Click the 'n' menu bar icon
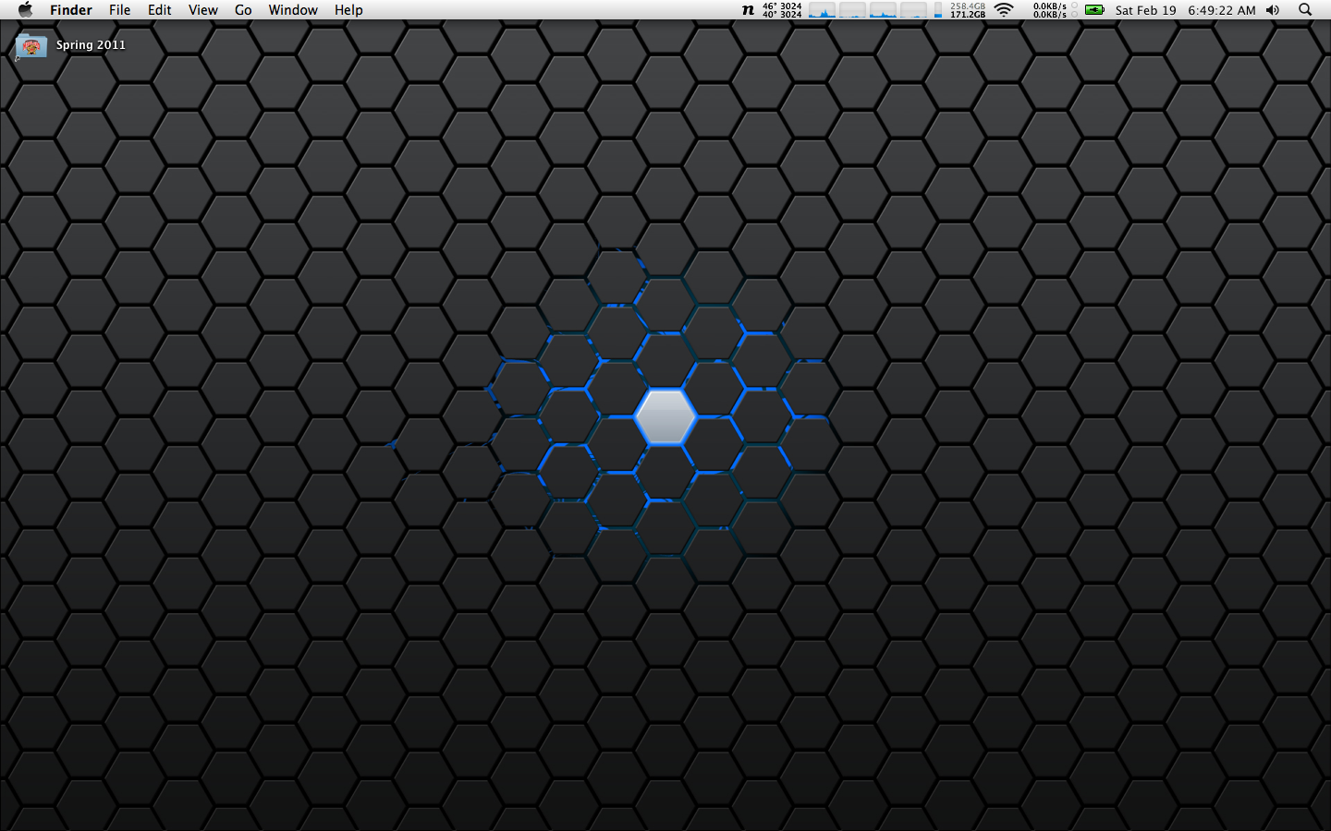 (748, 10)
